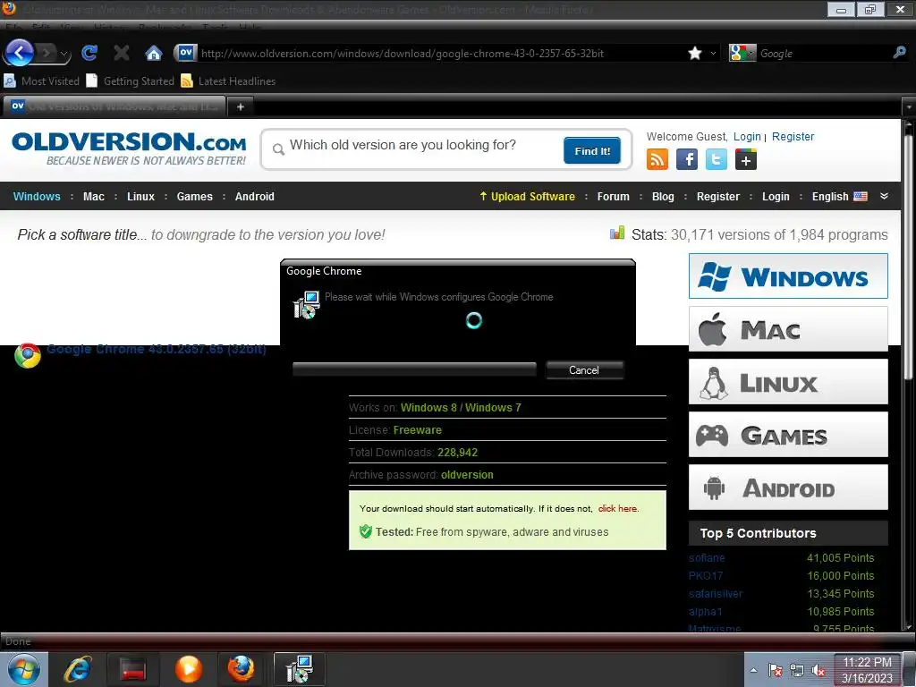
Task: Click Upload Software in the nav bar
Action: 527,196
